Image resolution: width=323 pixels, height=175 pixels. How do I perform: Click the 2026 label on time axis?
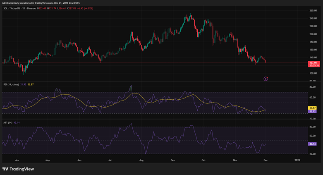(x=297, y=159)
